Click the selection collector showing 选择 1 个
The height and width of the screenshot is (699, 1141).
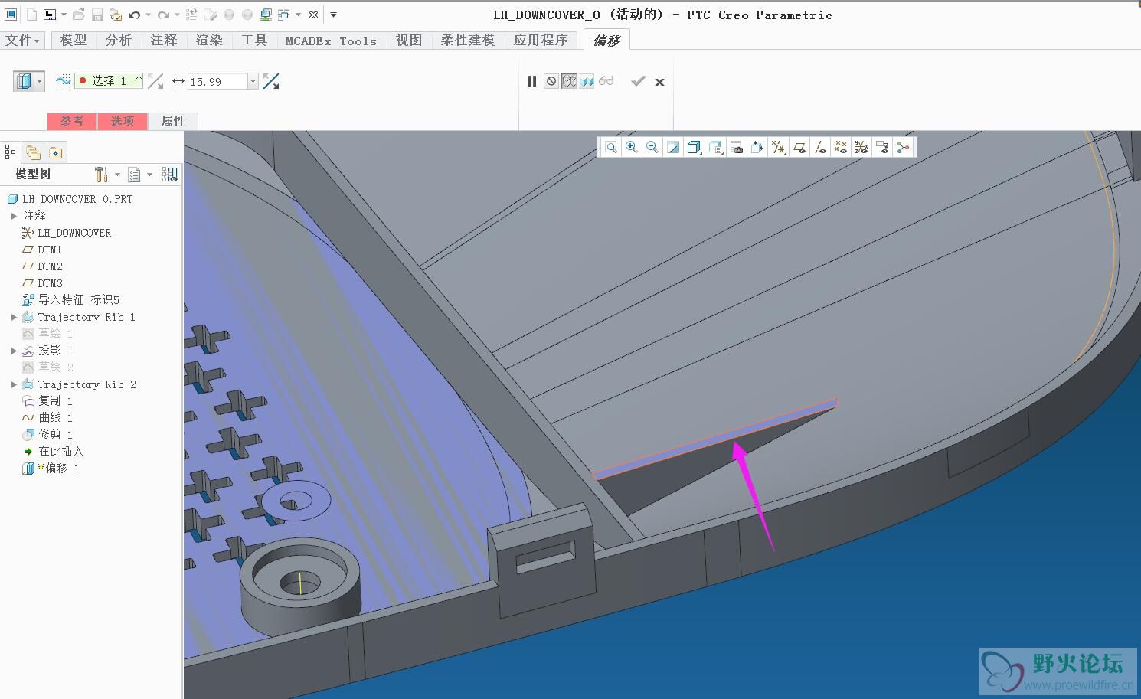click(x=108, y=80)
